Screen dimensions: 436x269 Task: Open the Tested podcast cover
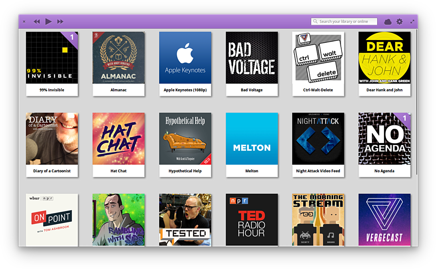click(185, 220)
